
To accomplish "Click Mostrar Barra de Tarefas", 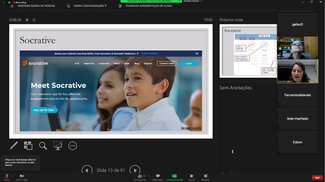I will tap(33, 6).
